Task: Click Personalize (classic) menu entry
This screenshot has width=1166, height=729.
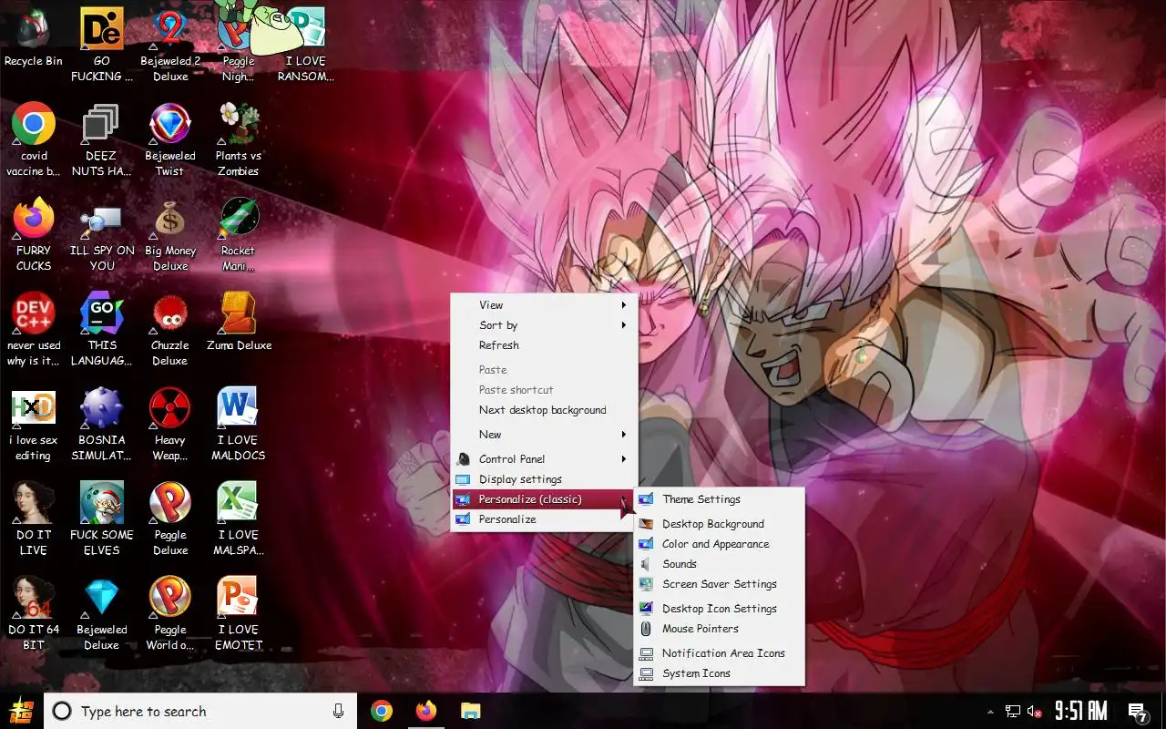Action: 543,499
